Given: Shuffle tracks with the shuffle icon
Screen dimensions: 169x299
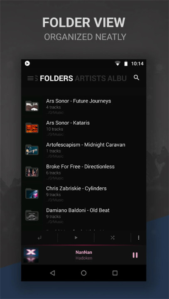Looking at the screenshot, I should [x=113, y=238].
